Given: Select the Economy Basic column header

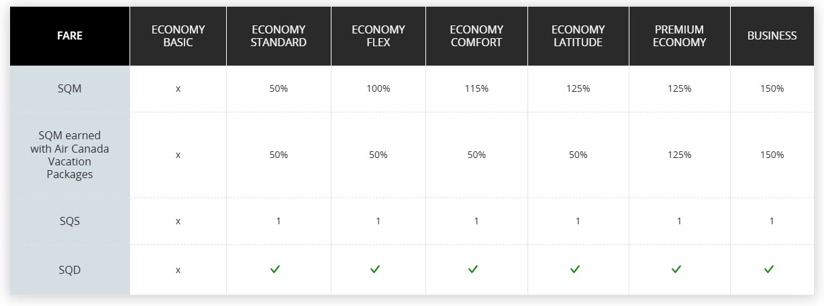Looking at the screenshot, I should pyautogui.click(x=178, y=36).
